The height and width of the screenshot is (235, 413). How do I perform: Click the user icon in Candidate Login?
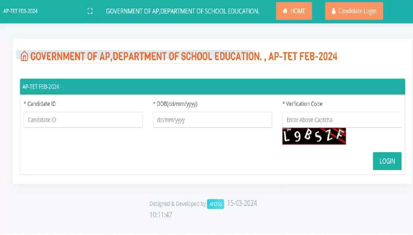tap(334, 11)
